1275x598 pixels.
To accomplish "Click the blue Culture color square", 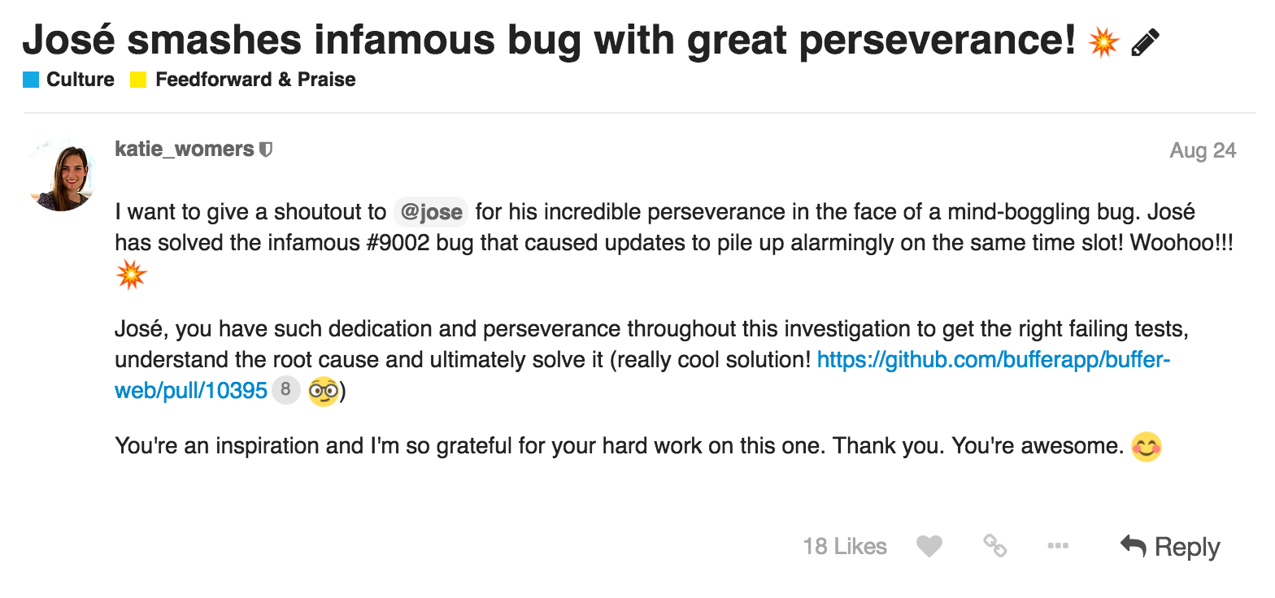I will 31,80.
